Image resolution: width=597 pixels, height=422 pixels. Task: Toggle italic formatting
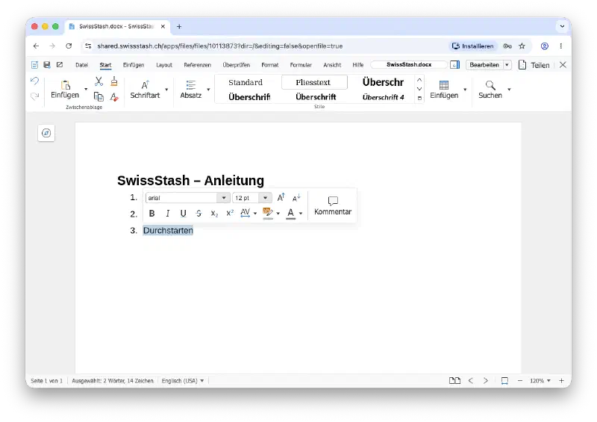[x=167, y=214]
